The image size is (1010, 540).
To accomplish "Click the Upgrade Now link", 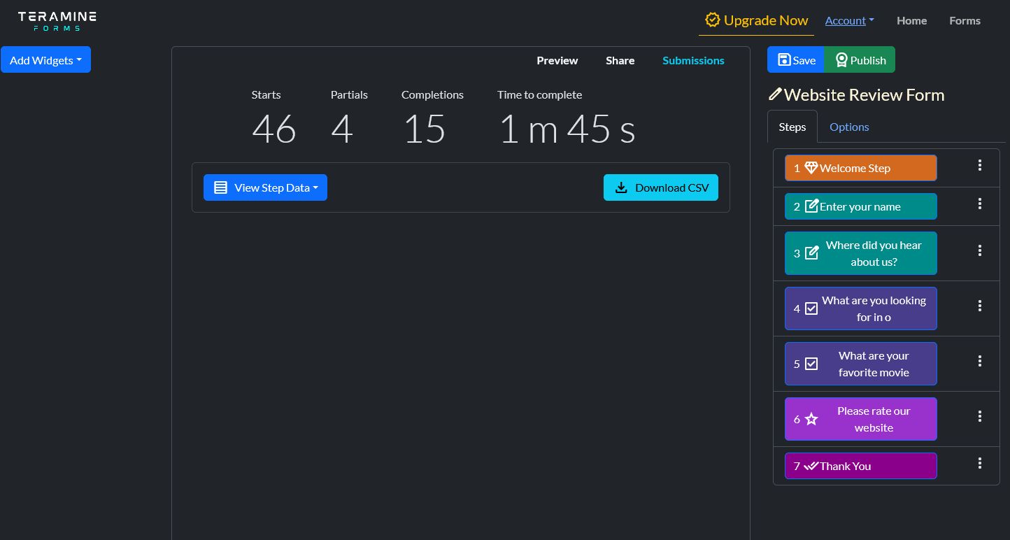I will 756,21.
